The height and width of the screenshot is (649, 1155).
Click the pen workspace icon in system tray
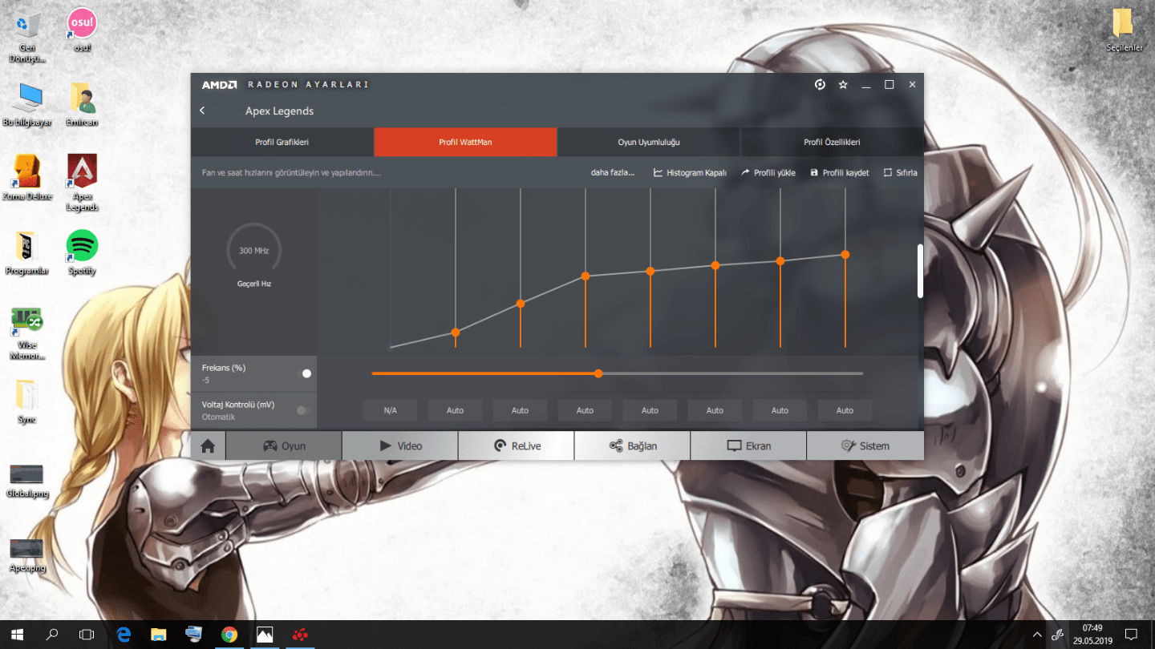coord(1059,635)
